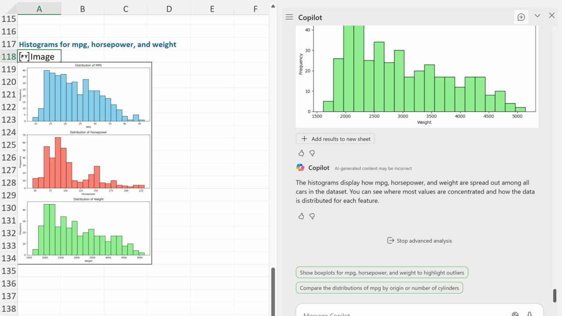
Task: Click the Python icon in cell A118
Action: coord(24,57)
